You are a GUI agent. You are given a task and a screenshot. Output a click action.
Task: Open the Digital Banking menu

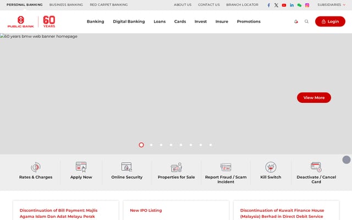pyautogui.click(x=129, y=21)
